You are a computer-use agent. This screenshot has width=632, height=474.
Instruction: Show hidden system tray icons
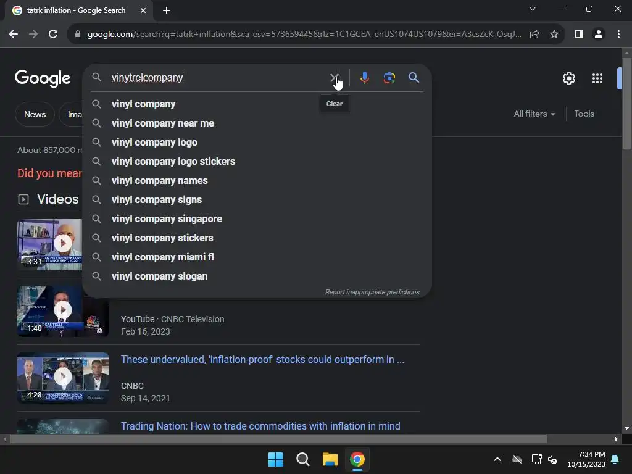(x=497, y=459)
